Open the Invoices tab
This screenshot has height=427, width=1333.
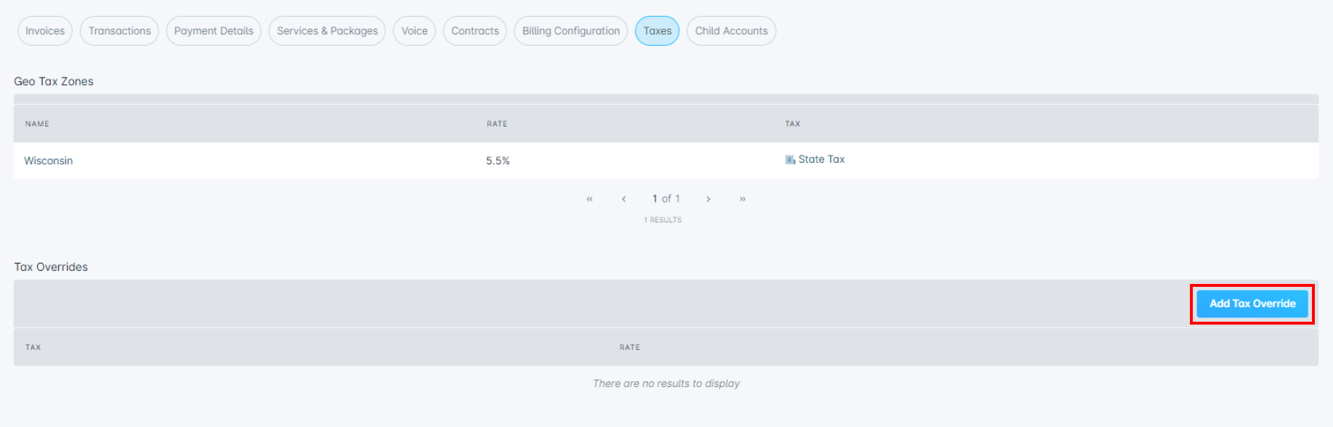(45, 31)
